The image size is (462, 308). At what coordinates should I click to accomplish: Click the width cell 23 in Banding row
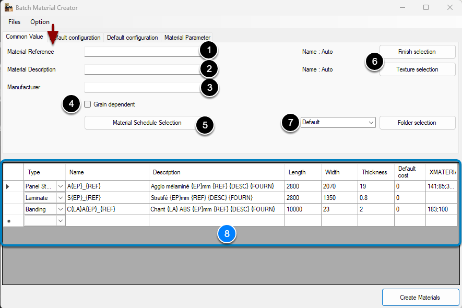coord(339,209)
